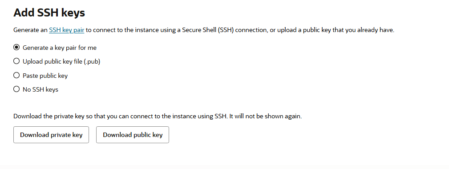Click the 'Download public key' button
The width and height of the screenshot is (449, 169).
[133, 135]
